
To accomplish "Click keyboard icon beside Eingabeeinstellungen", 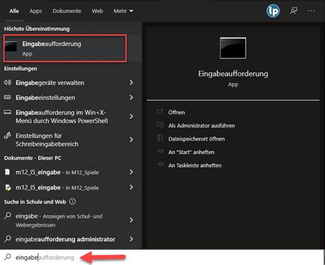I will [8, 97].
